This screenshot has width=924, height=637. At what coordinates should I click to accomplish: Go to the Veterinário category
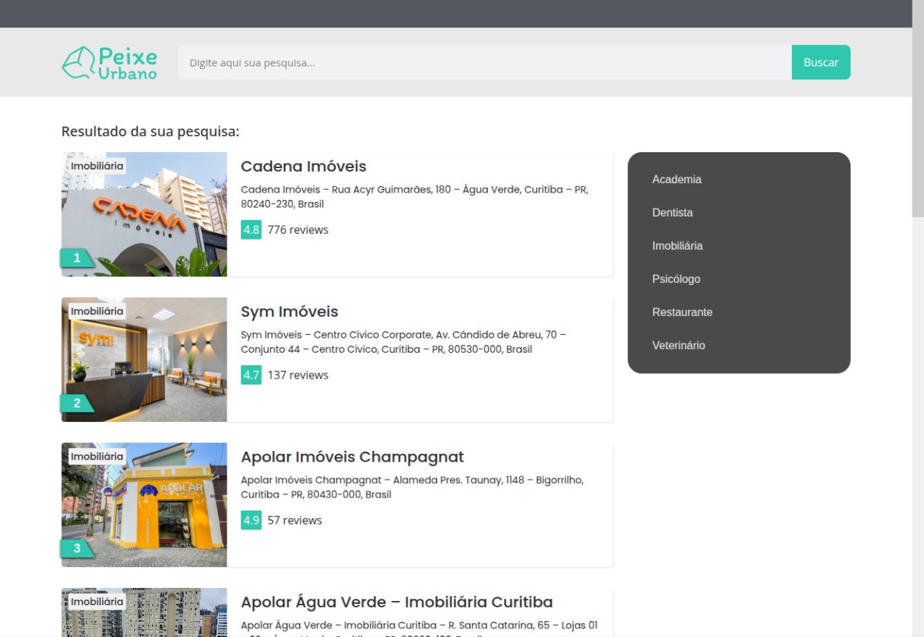coord(678,346)
